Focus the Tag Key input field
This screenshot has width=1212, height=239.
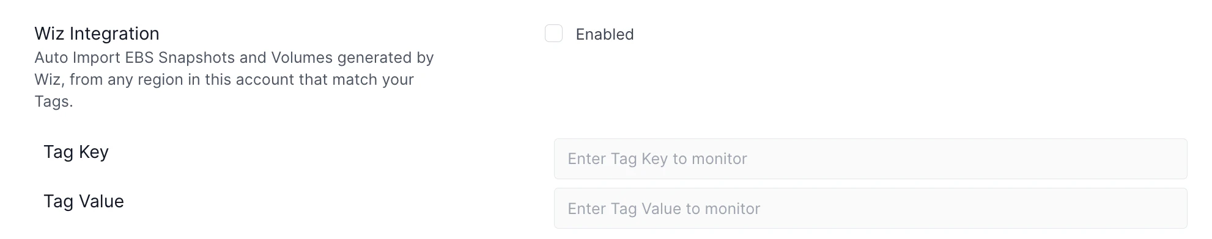click(870, 159)
